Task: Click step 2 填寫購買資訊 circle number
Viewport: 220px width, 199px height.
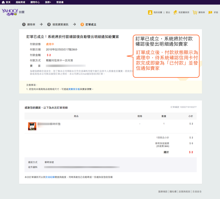Action: click(49, 25)
